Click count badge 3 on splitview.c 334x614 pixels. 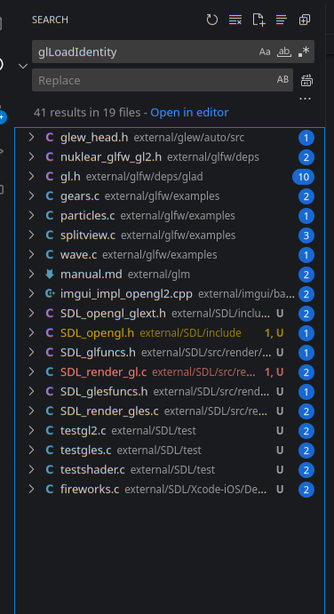306,235
